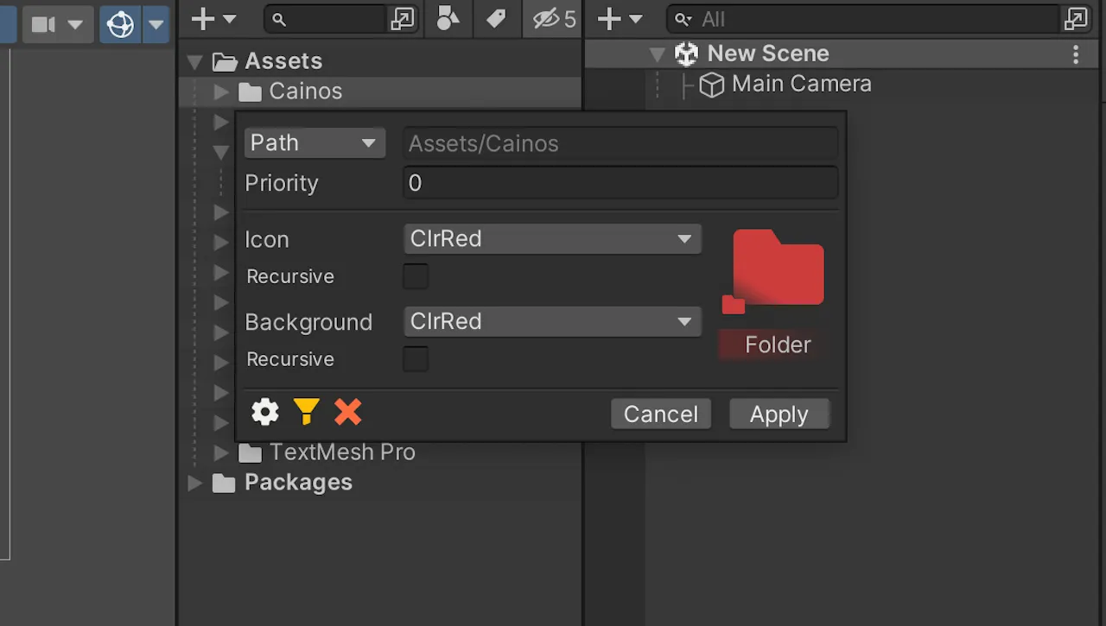Click the yellow filter funnel icon

pos(306,413)
